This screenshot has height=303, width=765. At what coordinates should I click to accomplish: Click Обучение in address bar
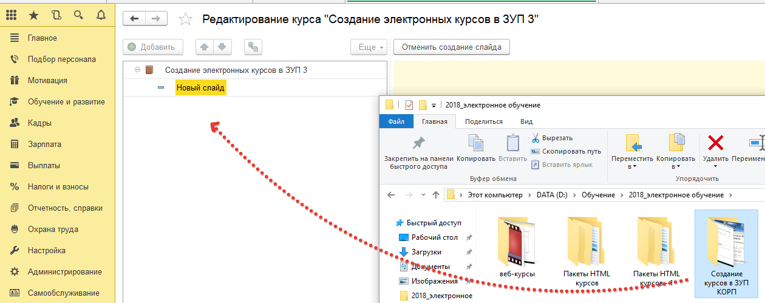598,195
